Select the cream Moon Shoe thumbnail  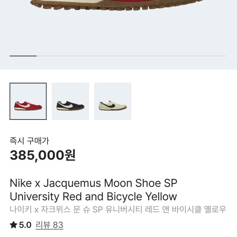point(113,101)
